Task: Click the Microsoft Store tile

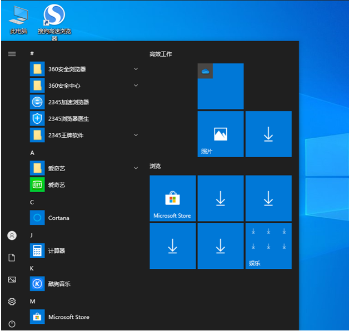Action: click(x=172, y=198)
